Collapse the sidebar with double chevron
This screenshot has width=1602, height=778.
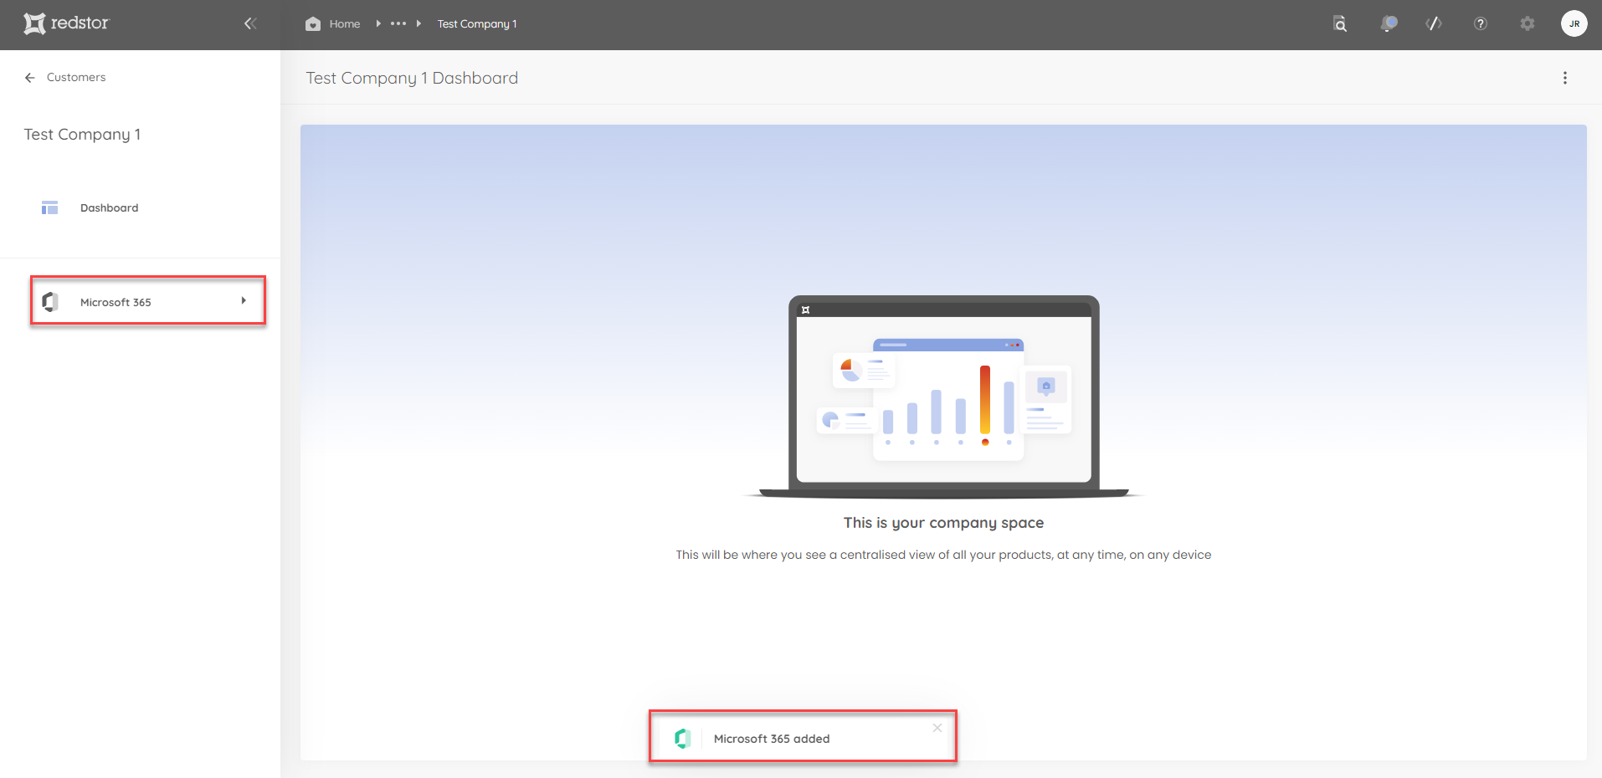(250, 23)
